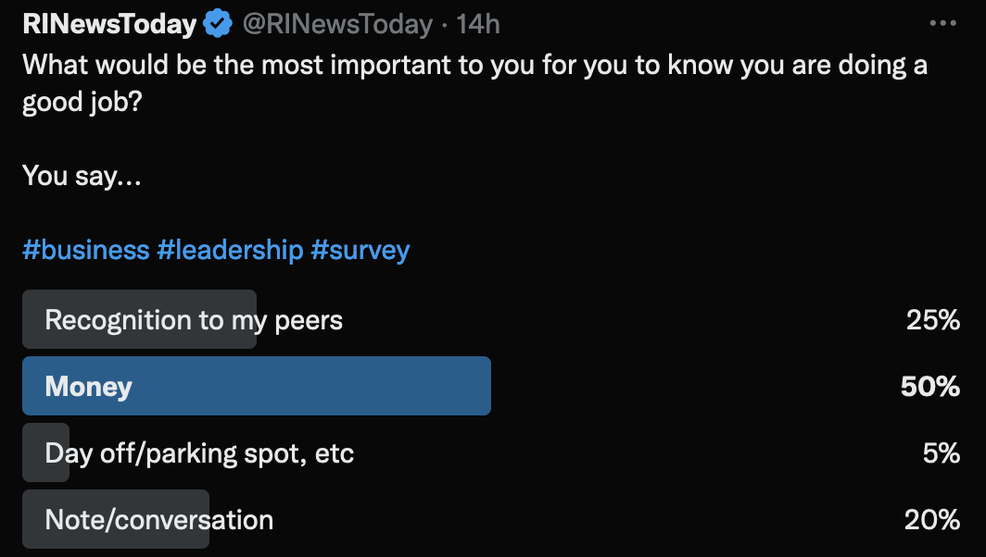Pick the 'Note/conversation' poll option

159,520
